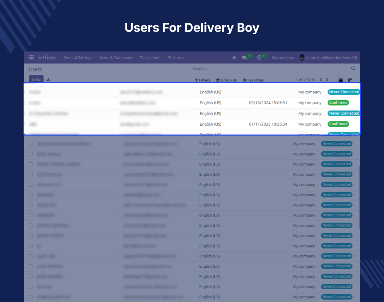Click My company in 09/18/2024 row
384x302 pixels.
tap(310, 103)
